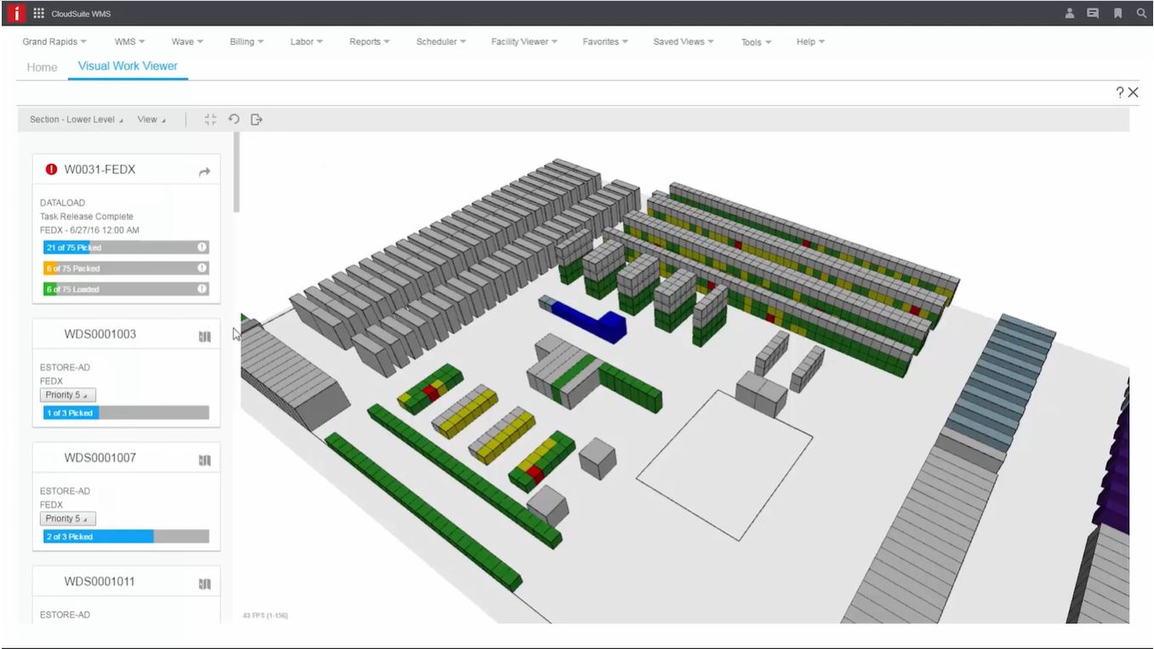This screenshot has width=1154, height=649.
Task: Expand the Saved Views menu
Action: (x=684, y=42)
